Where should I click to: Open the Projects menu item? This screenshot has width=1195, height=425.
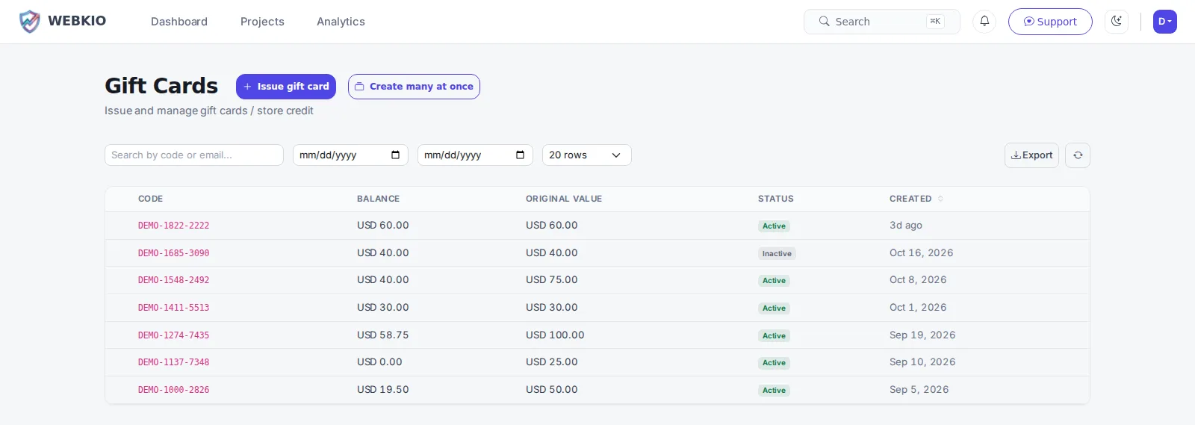[262, 22]
